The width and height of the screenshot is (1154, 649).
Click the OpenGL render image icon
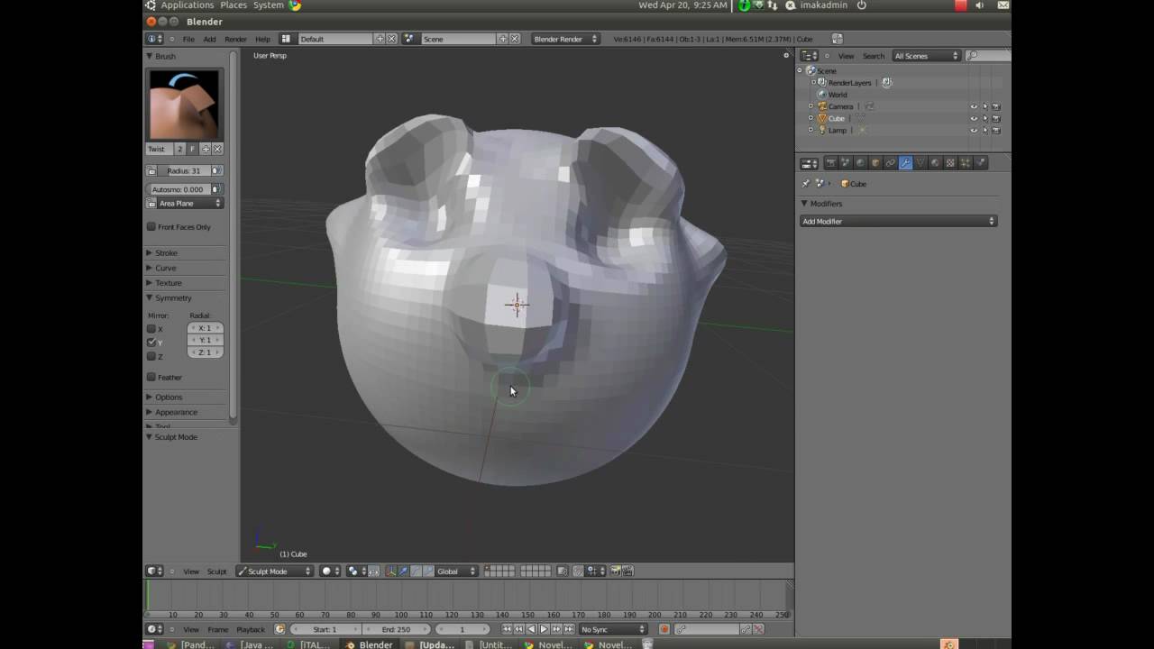616,571
